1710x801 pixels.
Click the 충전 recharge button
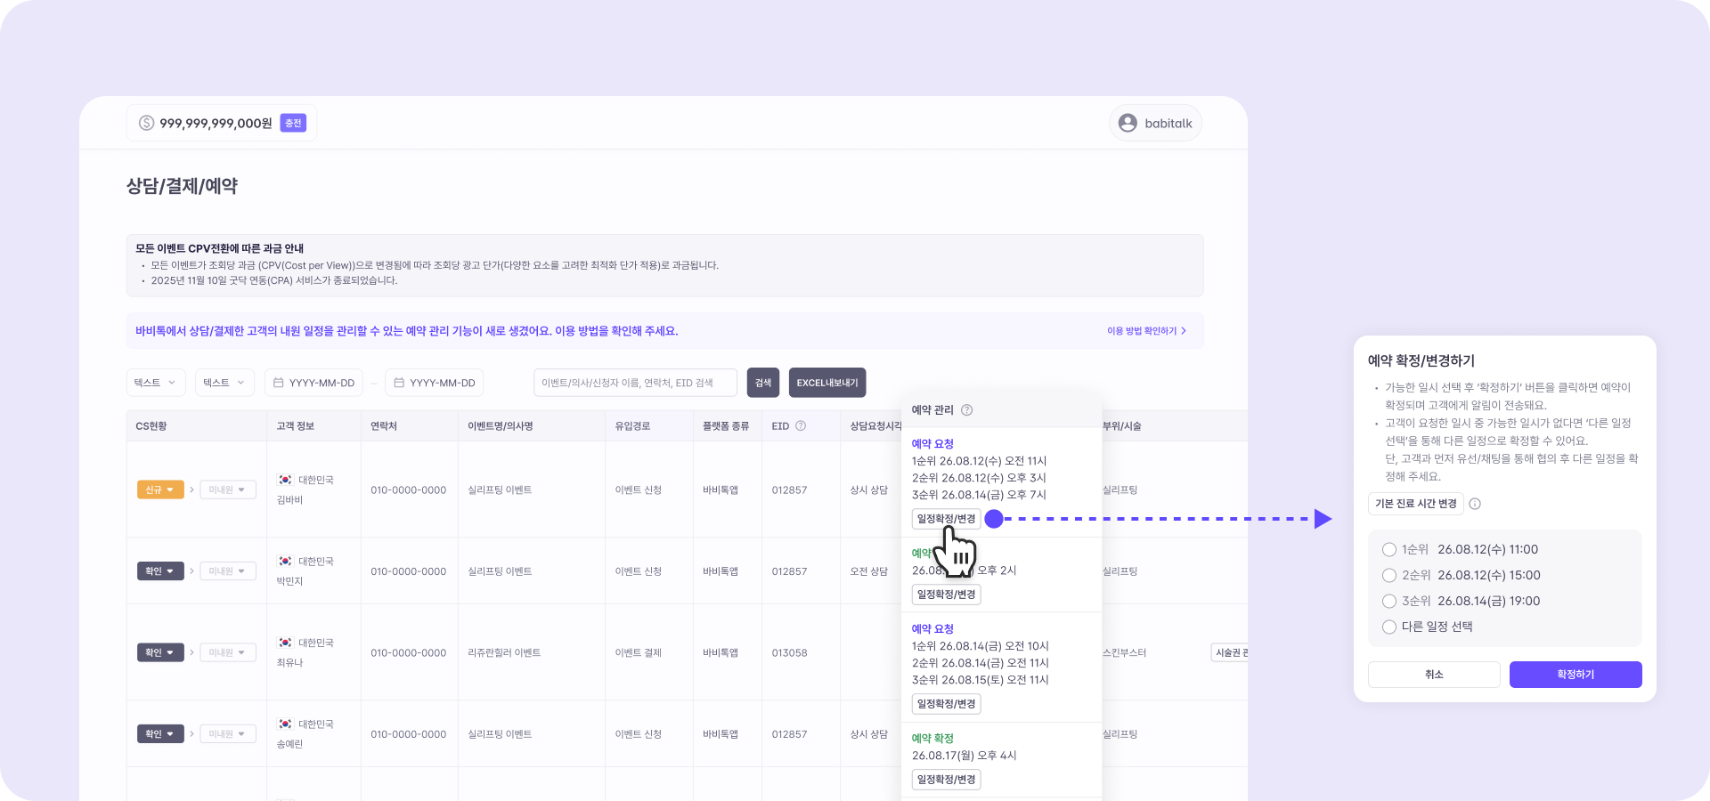coord(293,123)
